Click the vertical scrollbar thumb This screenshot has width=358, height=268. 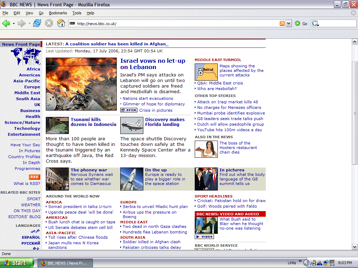355,113
